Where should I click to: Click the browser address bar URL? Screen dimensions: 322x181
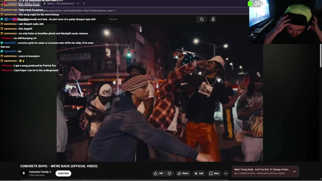point(70,11)
